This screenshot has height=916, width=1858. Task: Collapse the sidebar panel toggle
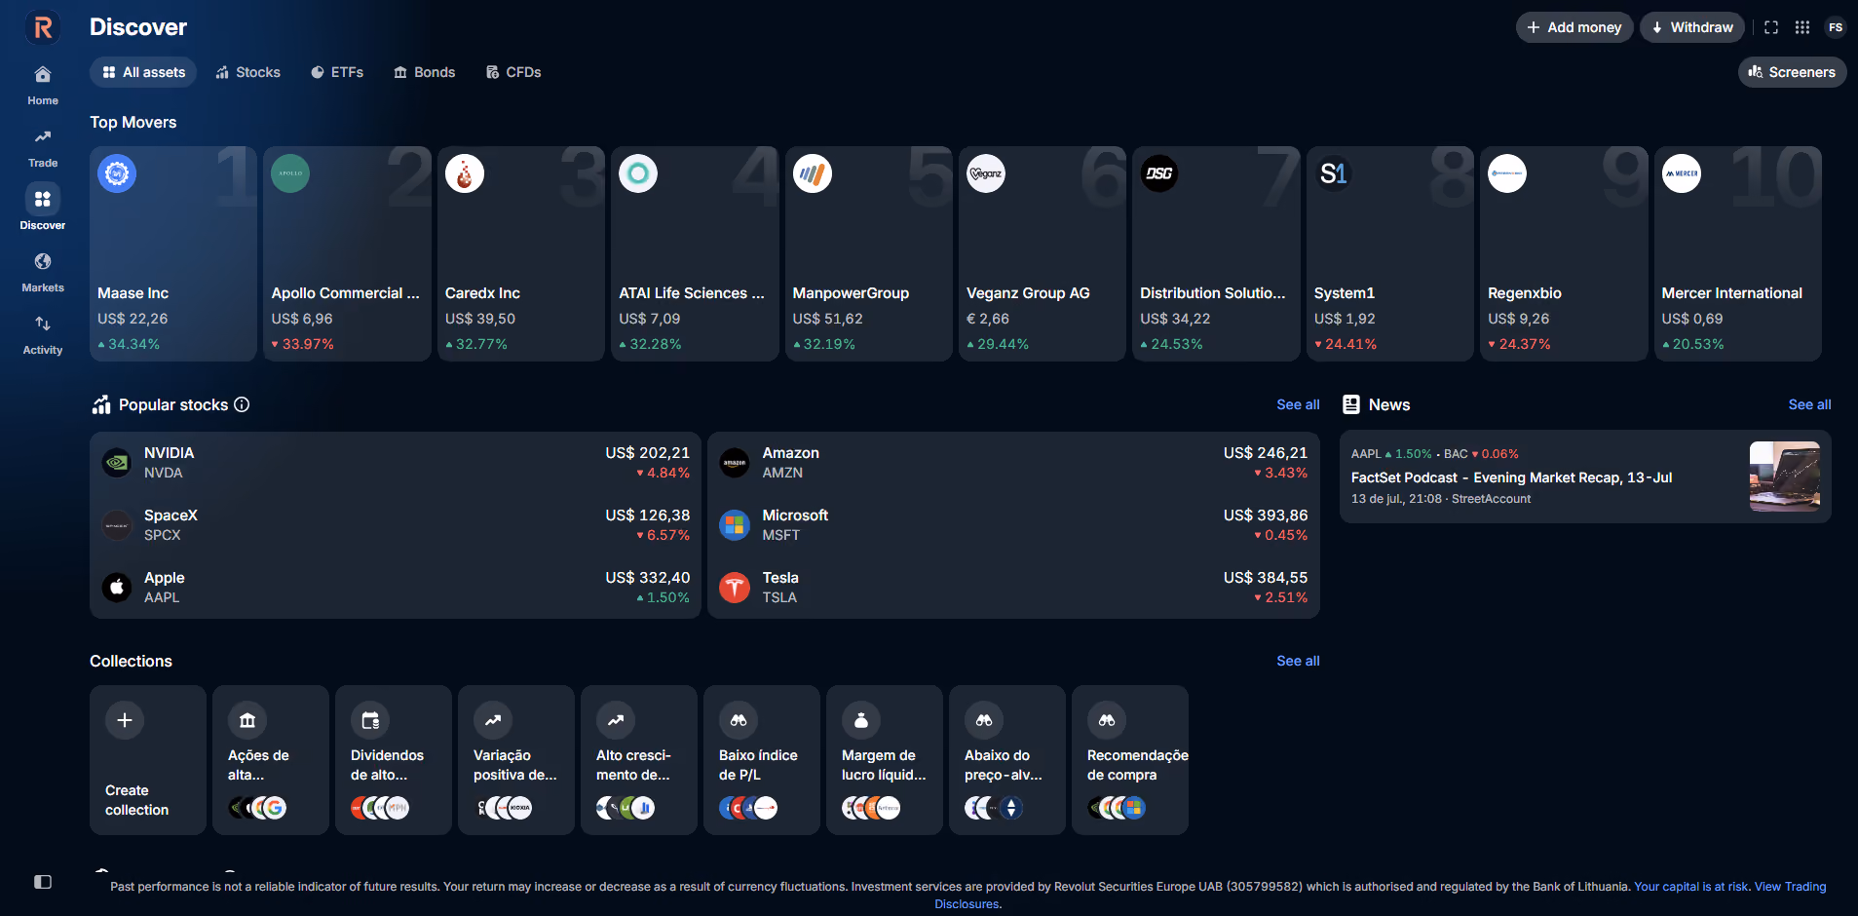click(x=43, y=882)
